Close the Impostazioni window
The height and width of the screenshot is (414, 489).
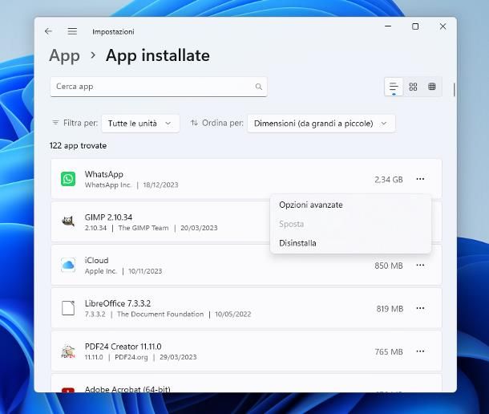[x=443, y=26]
